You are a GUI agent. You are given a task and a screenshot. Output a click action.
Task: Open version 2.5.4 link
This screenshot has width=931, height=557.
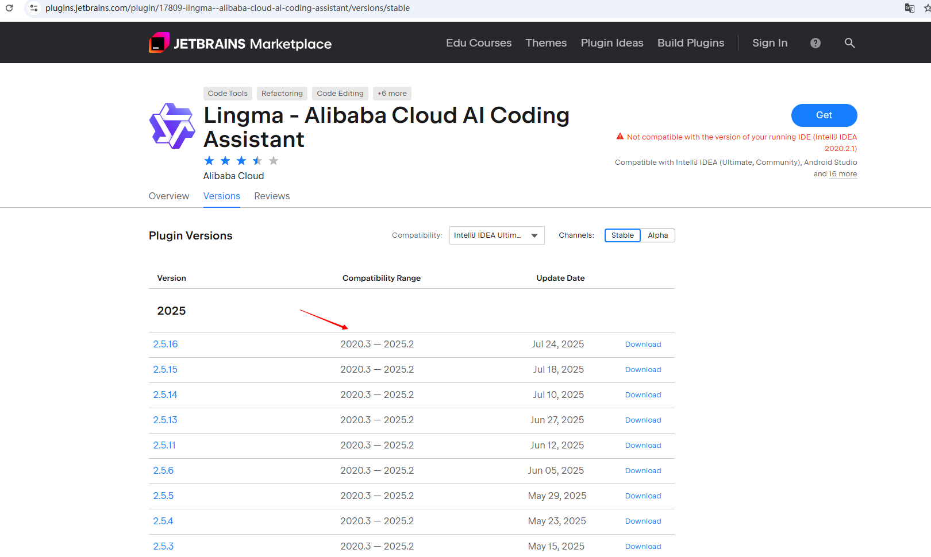[x=163, y=521]
